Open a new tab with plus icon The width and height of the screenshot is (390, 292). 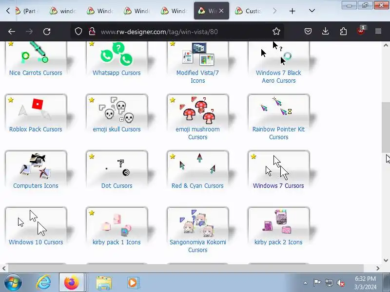292,11
